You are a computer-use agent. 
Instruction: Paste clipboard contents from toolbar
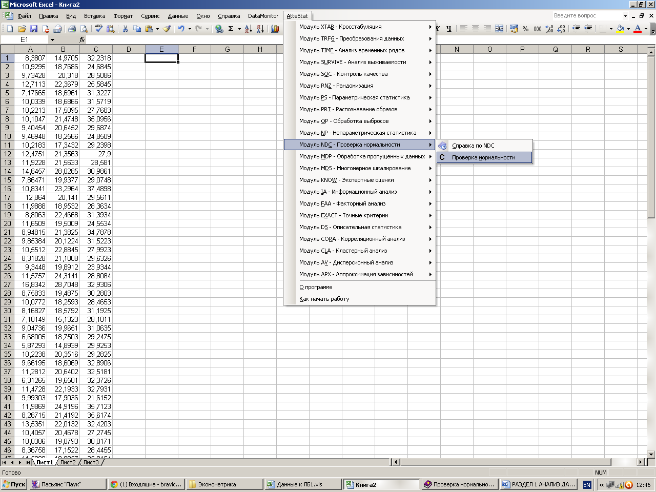point(149,29)
